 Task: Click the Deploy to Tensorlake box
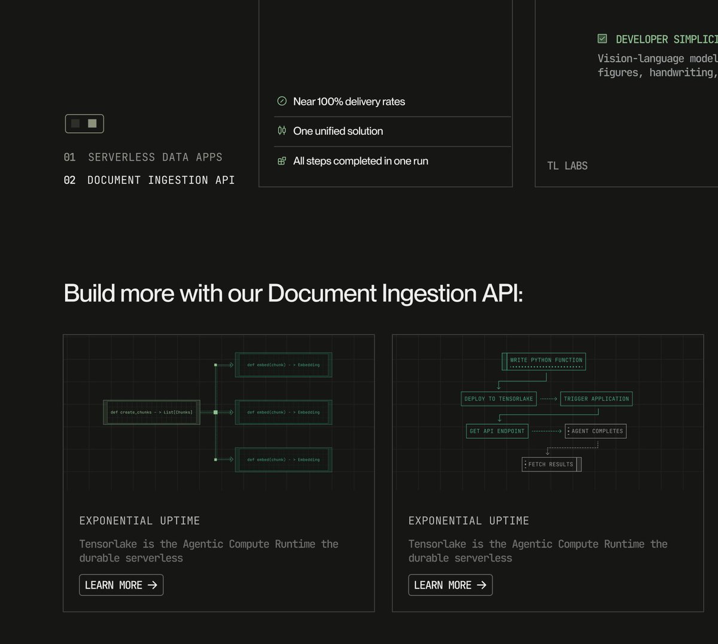[498, 399]
